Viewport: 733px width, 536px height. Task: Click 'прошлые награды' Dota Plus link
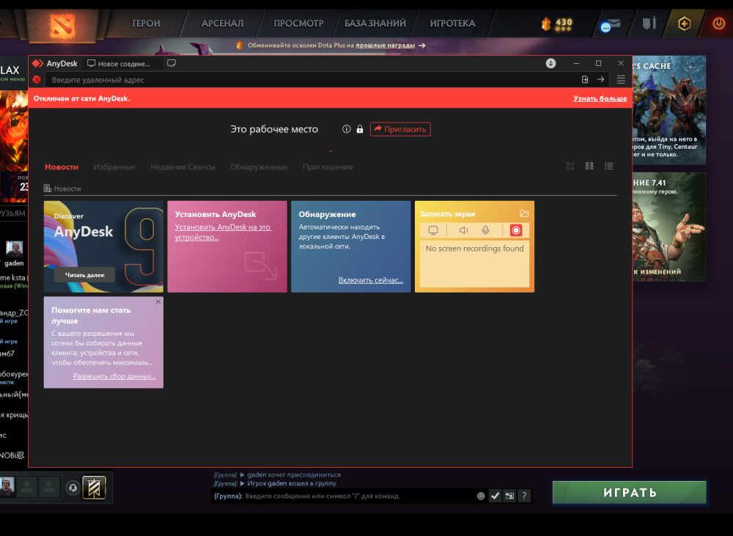(x=386, y=45)
